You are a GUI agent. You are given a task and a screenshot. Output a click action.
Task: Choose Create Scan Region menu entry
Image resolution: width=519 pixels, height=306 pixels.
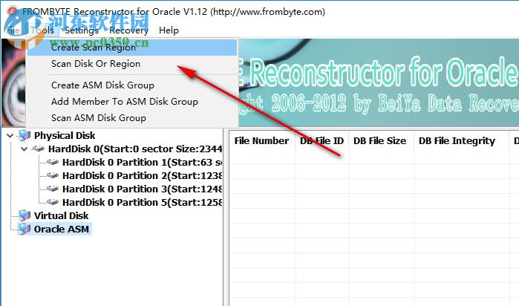(132, 48)
